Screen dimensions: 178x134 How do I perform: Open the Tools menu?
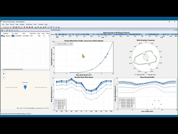(x=35, y=24)
